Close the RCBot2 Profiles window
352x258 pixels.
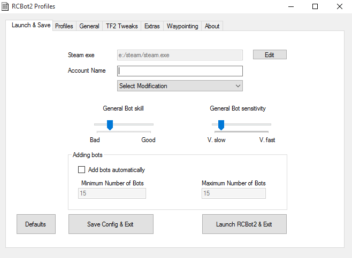coord(340,6)
